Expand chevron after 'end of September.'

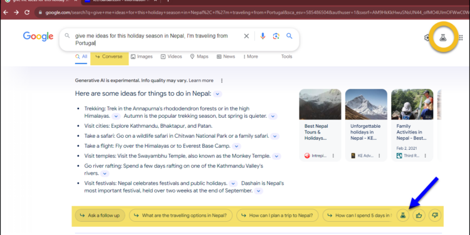tap(259, 191)
